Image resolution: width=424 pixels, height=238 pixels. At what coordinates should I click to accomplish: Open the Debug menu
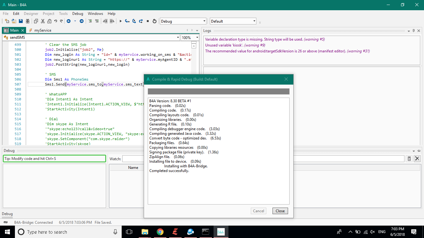[78, 14]
